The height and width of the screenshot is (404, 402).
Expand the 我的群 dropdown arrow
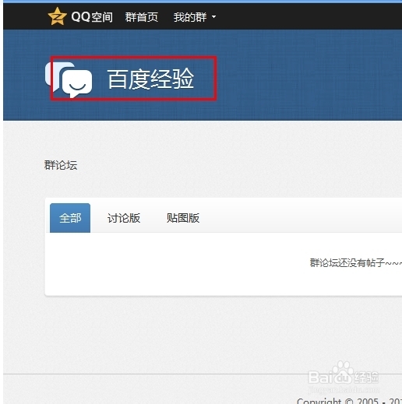coord(213,17)
